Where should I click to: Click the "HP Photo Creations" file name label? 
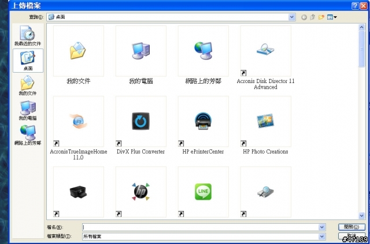[266, 152]
